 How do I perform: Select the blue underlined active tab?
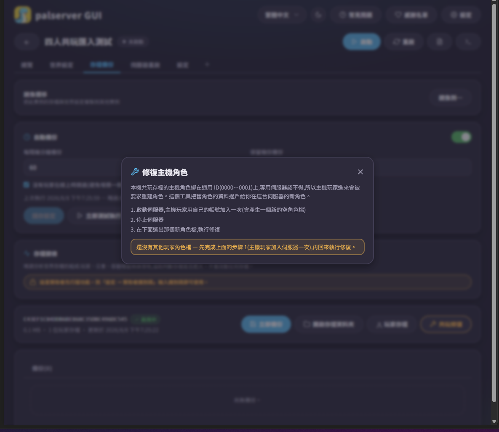pyautogui.click(x=102, y=65)
